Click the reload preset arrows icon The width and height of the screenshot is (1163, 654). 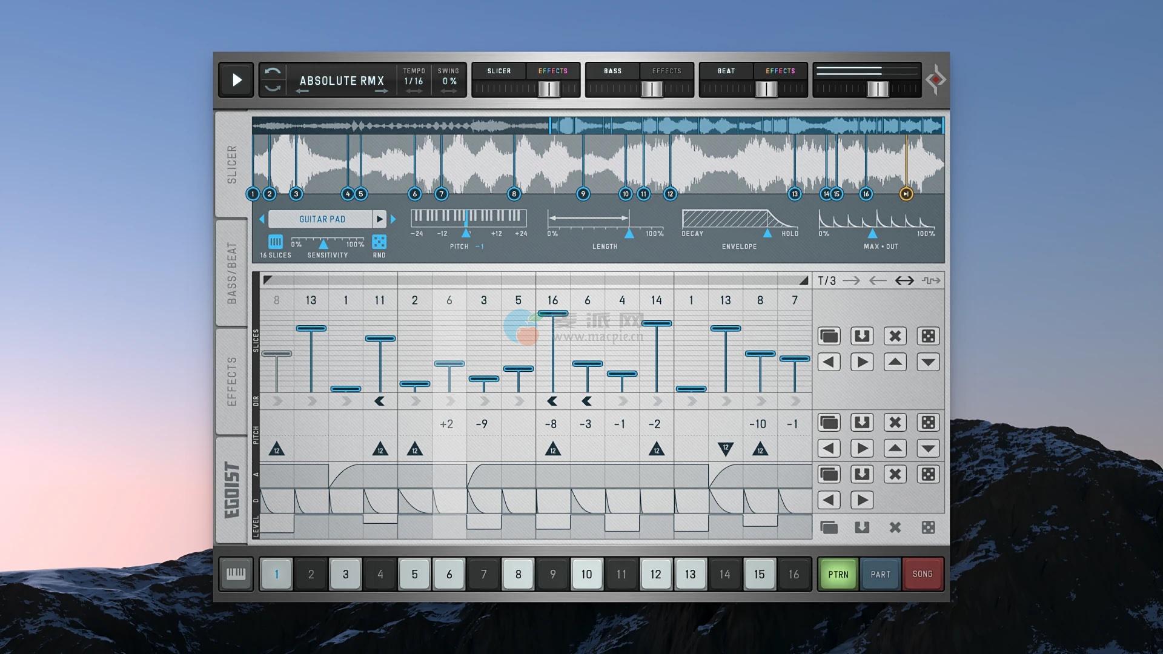click(x=273, y=80)
